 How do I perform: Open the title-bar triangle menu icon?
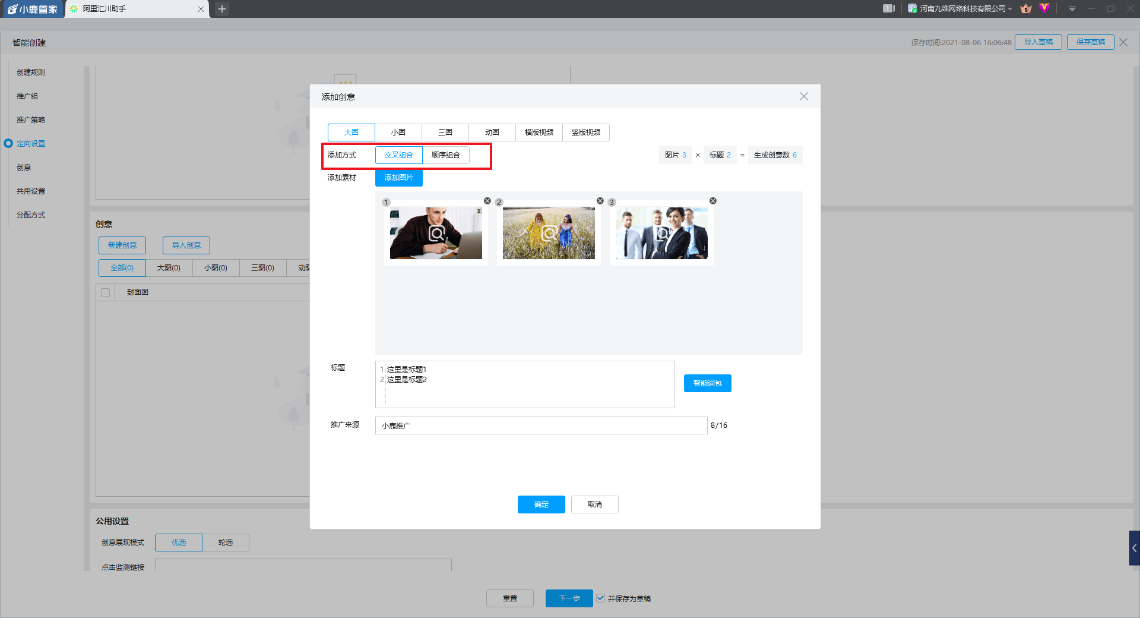(x=1072, y=9)
